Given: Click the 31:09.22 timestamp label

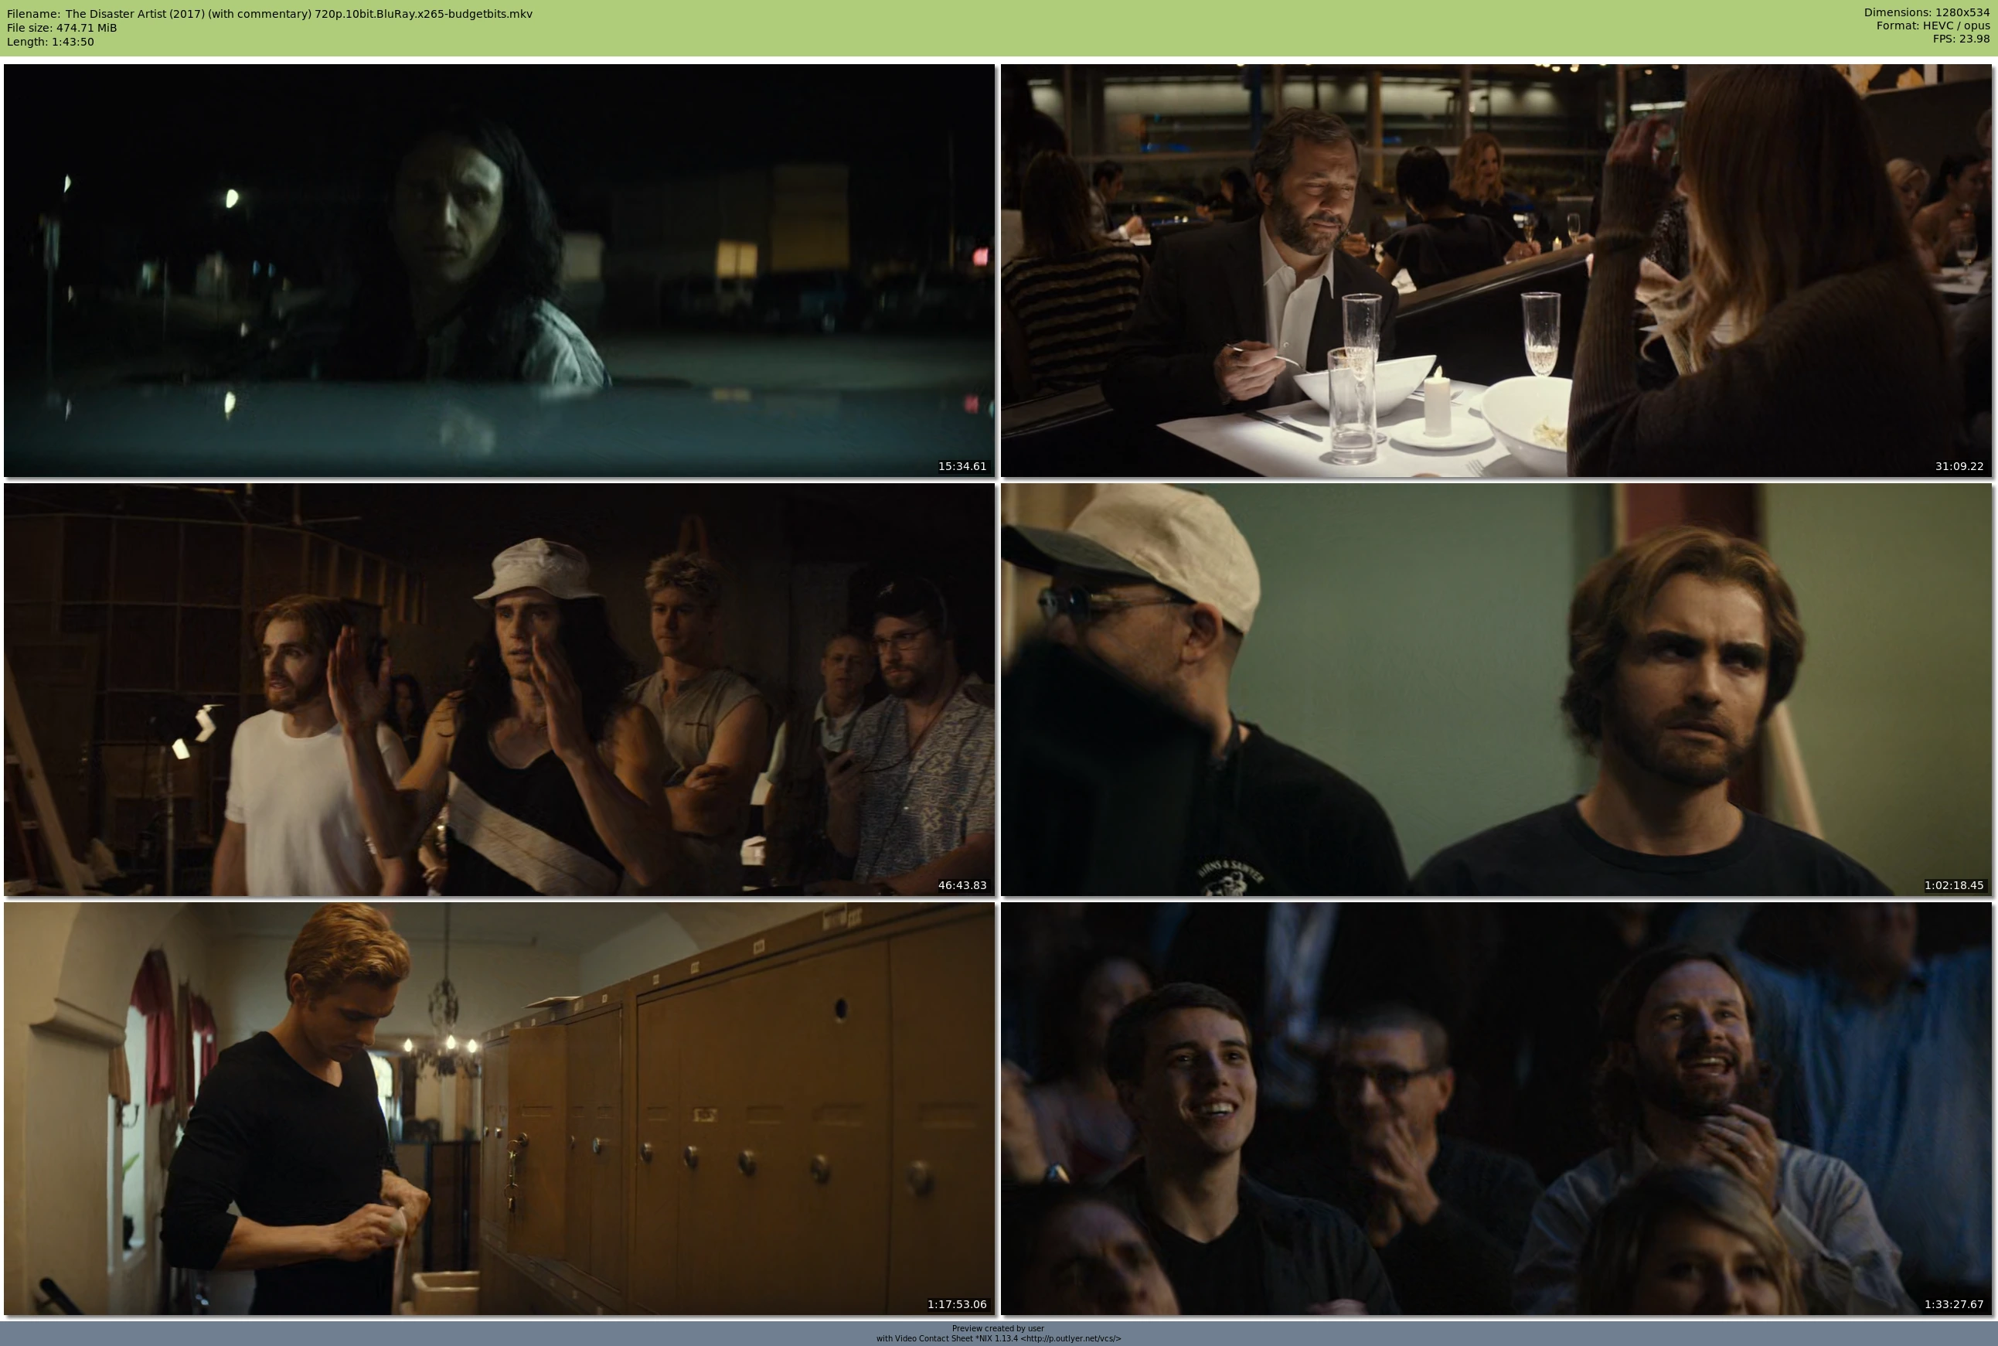Looking at the screenshot, I should 1959,466.
